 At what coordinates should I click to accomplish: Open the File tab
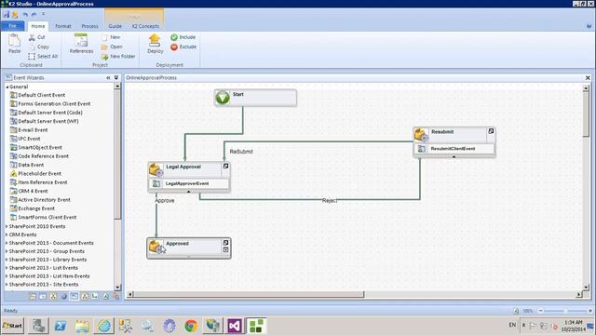click(12, 26)
